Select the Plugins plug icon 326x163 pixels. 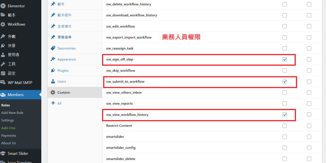[53, 70]
